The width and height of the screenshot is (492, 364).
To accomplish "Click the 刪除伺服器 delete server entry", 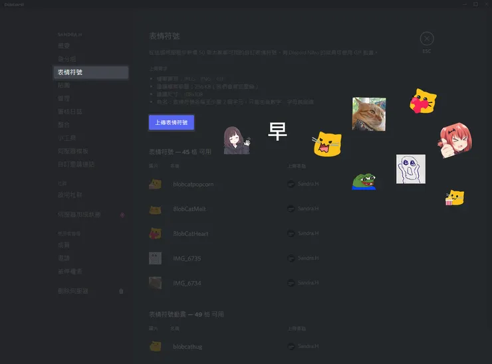I will [x=72, y=291].
